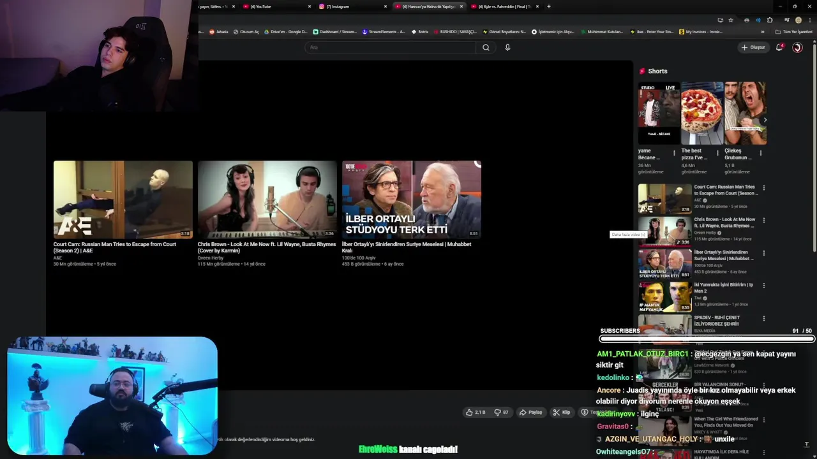The width and height of the screenshot is (817, 459).
Task: Play Court Cam end-screen video thumbnail
Action: (123, 200)
